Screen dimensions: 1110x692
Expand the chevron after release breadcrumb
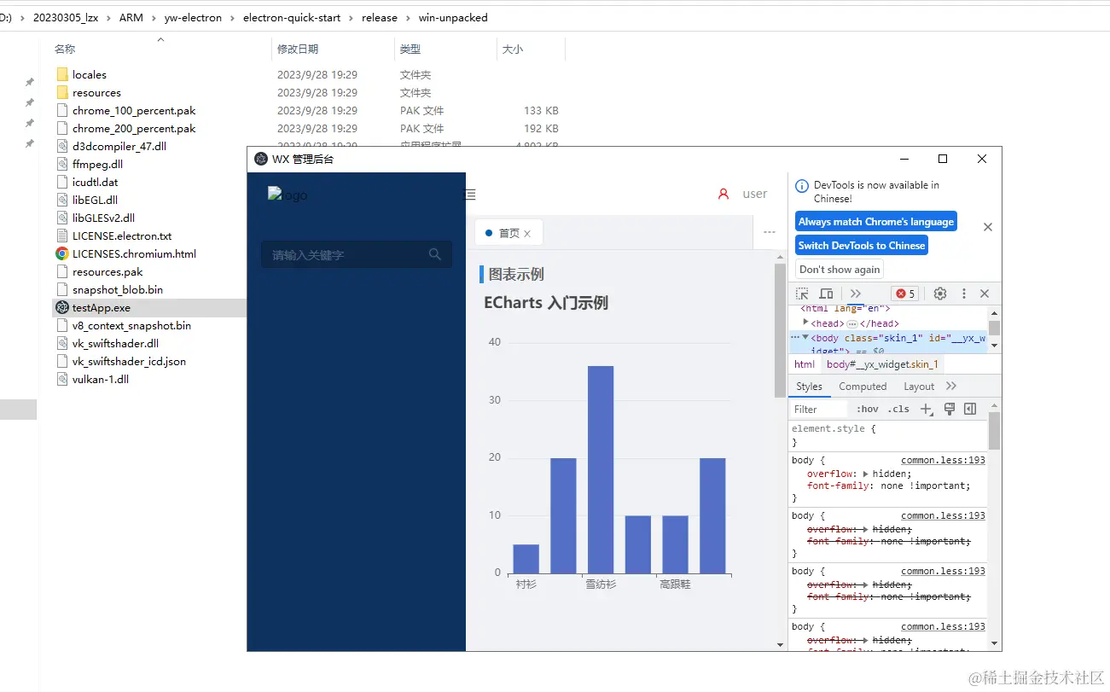[x=408, y=17]
